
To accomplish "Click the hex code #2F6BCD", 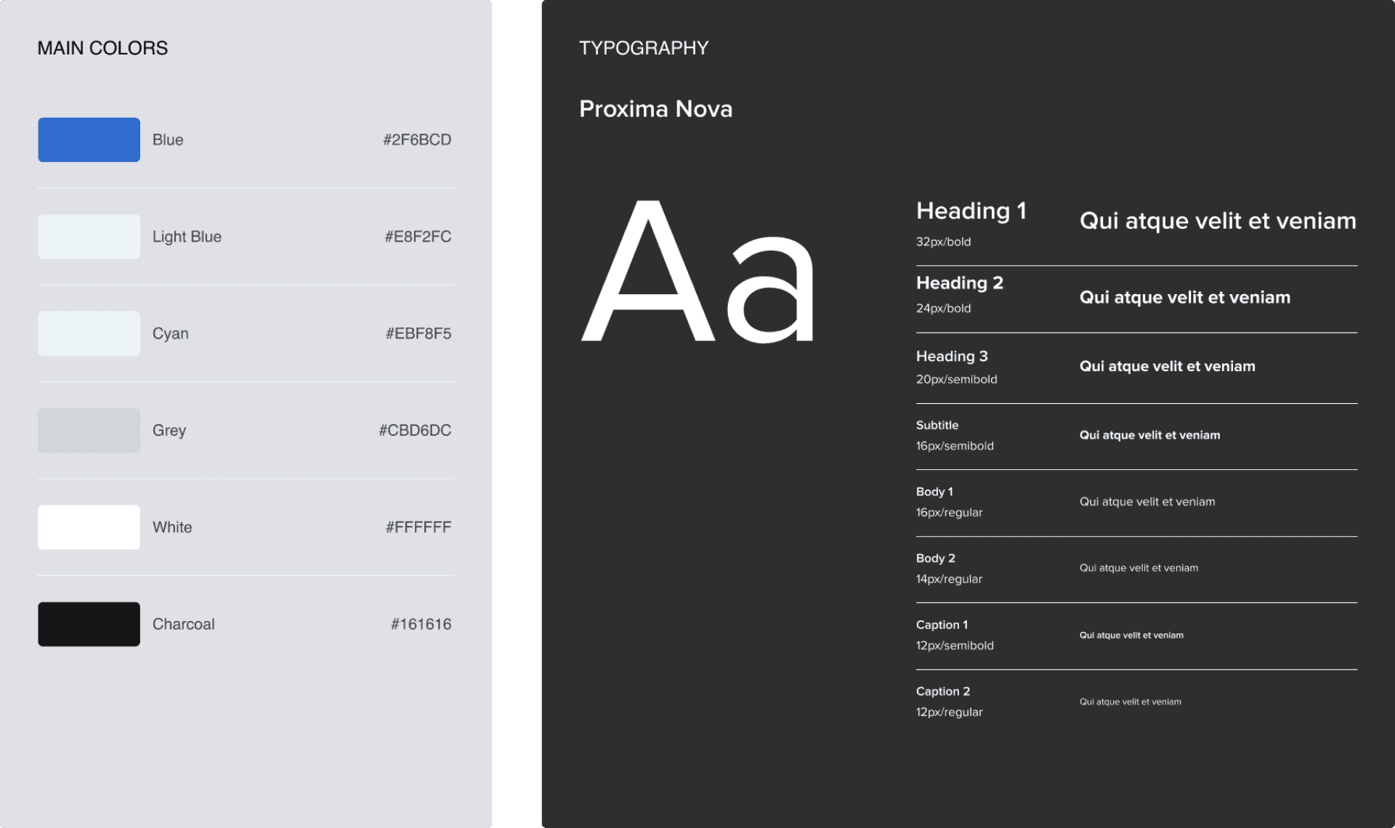I will [x=416, y=139].
